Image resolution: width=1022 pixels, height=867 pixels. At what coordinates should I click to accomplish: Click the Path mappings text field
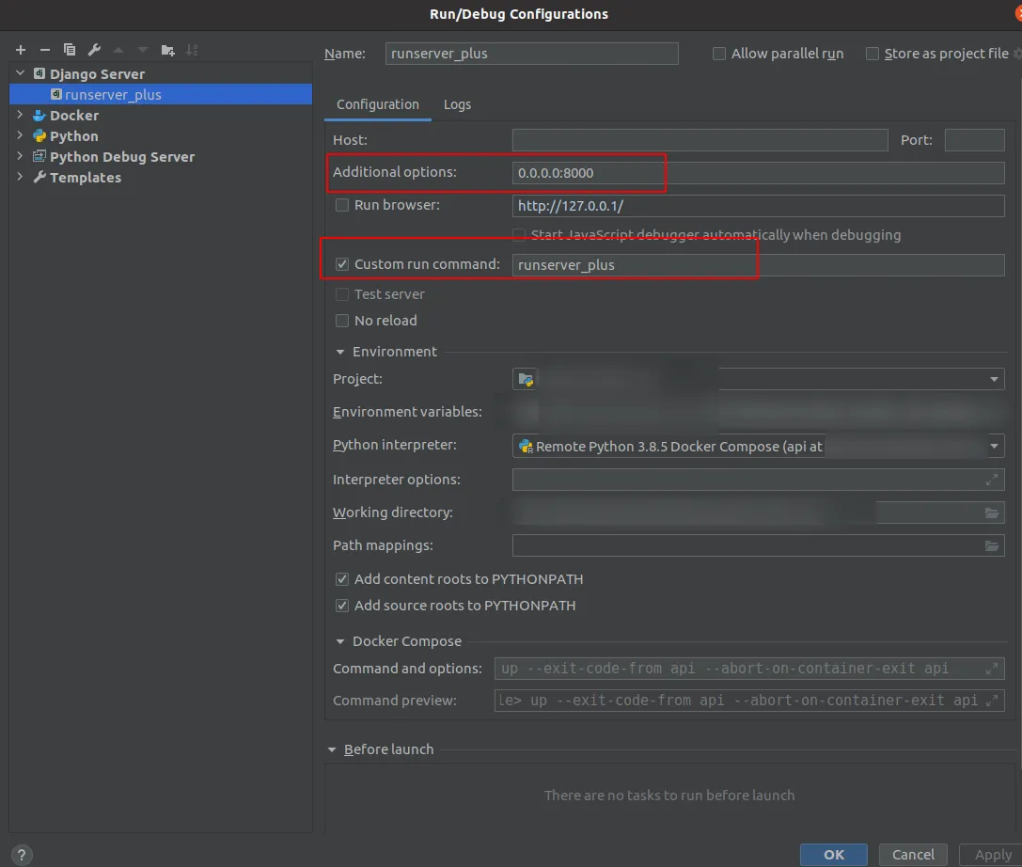(758, 545)
